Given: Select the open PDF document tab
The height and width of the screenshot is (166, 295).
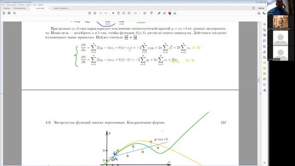Looking at the screenshot, I should [40, 8].
